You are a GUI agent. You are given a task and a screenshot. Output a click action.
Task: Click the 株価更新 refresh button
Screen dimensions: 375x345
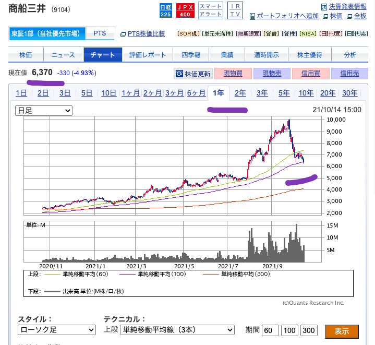[193, 74]
